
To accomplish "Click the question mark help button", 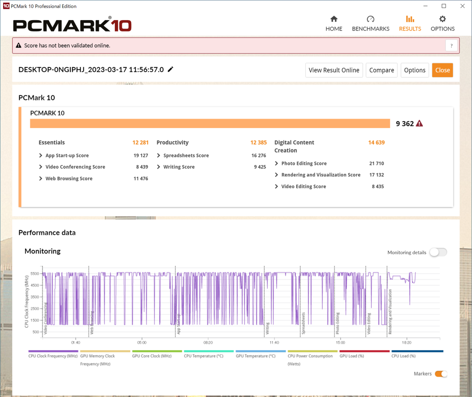I will 452,46.
